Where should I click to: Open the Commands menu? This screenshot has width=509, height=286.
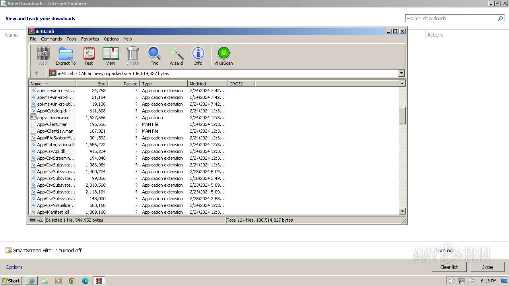coord(51,39)
